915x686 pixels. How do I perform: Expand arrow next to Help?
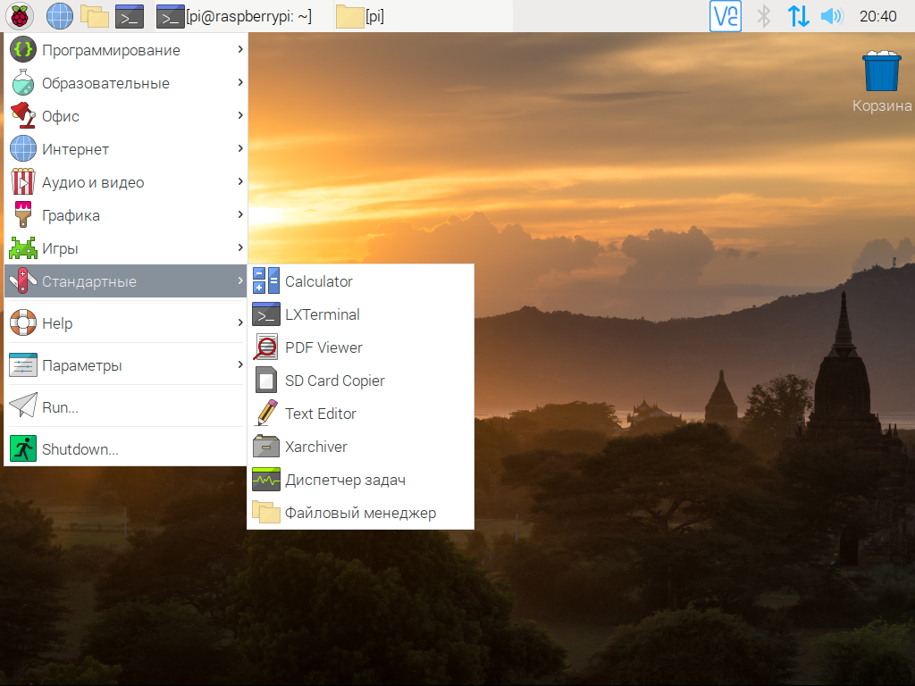(239, 322)
